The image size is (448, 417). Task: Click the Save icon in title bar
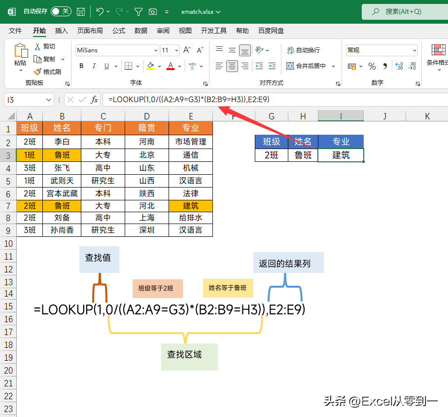(x=81, y=12)
